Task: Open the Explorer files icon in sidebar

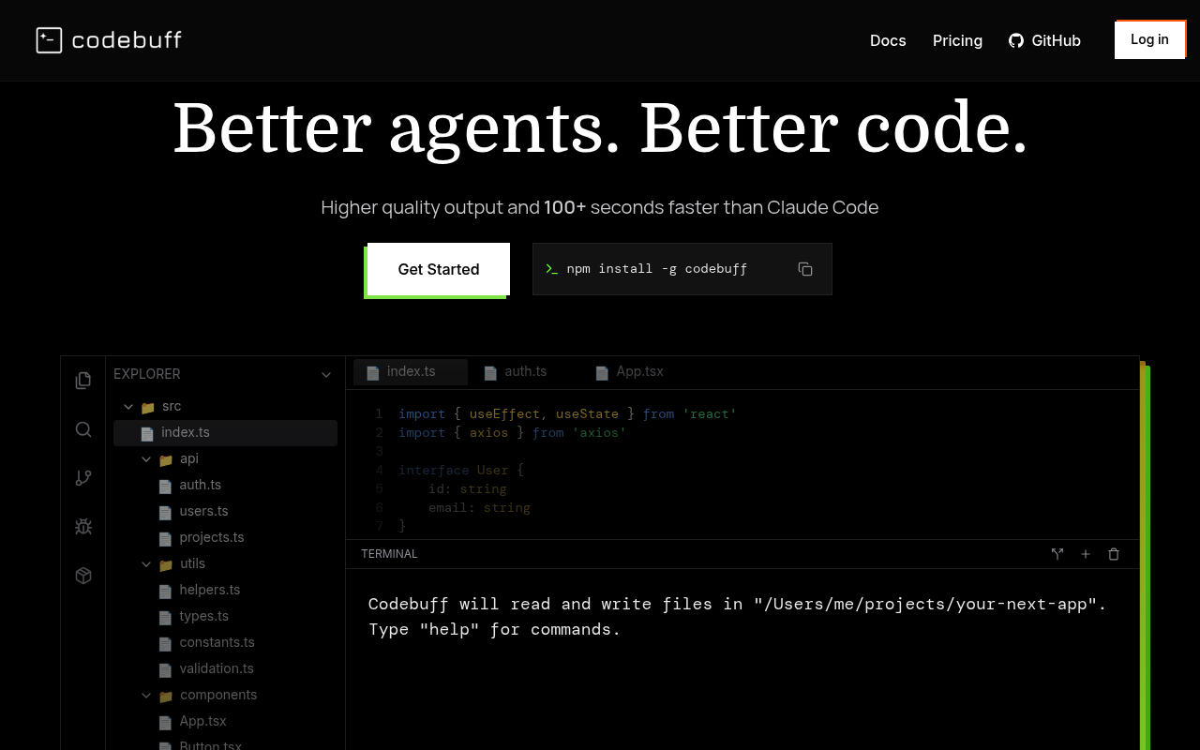Action: click(x=83, y=380)
